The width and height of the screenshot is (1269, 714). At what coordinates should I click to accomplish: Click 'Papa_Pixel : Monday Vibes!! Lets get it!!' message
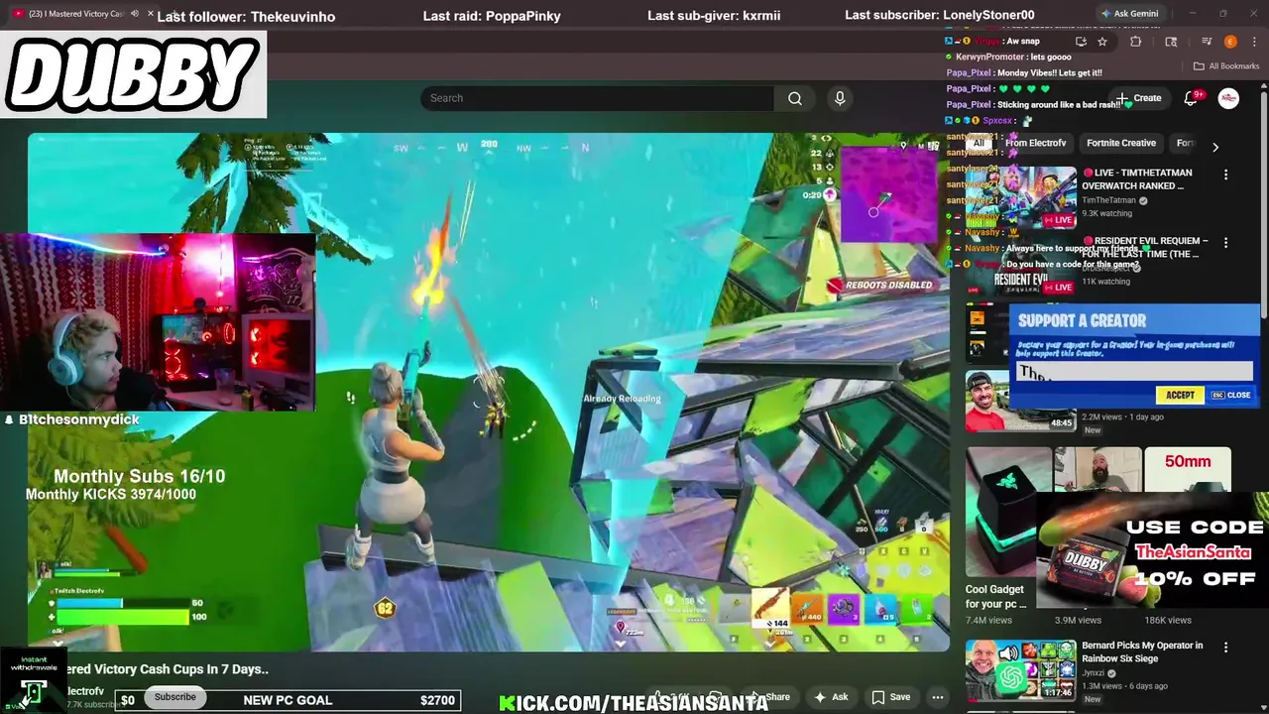point(1024,73)
